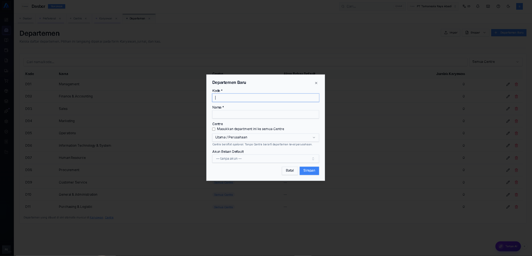
Task: Edit the Sales department pencil icon
Action: 508,109
